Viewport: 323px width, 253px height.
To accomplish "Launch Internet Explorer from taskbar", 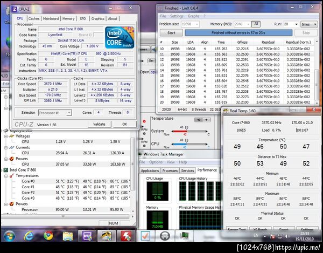I will (x=29, y=236).
